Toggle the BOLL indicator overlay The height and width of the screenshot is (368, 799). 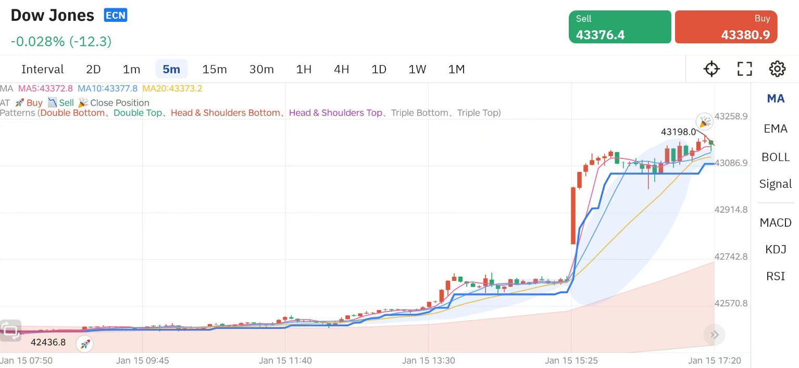tap(776, 157)
